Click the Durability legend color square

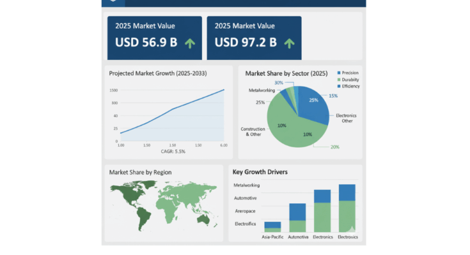pyautogui.click(x=338, y=79)
